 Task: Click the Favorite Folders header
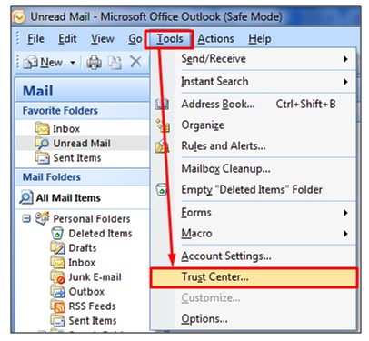coord(83,111)
